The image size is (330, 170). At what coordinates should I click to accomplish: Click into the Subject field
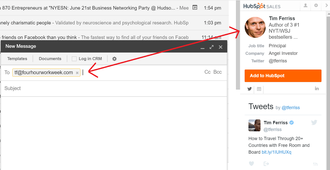[114, 88]
